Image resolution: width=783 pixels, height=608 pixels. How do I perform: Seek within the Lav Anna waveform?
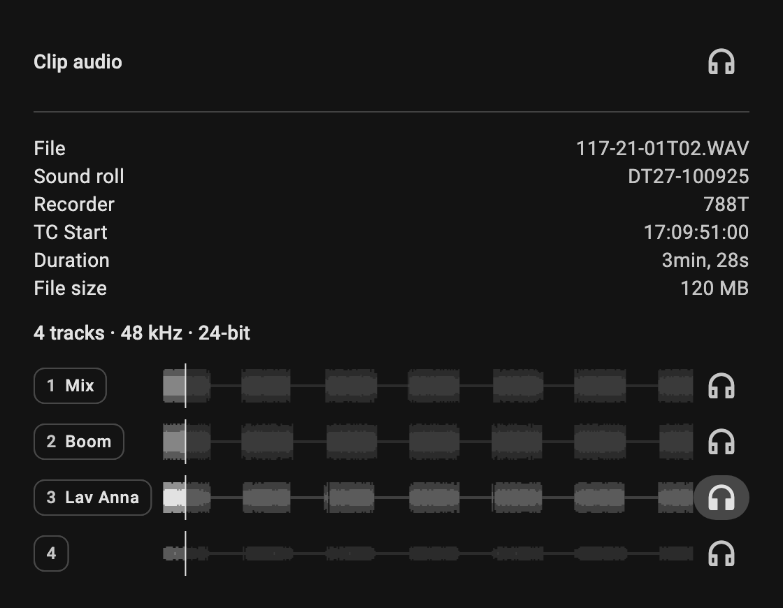point(428,498)
